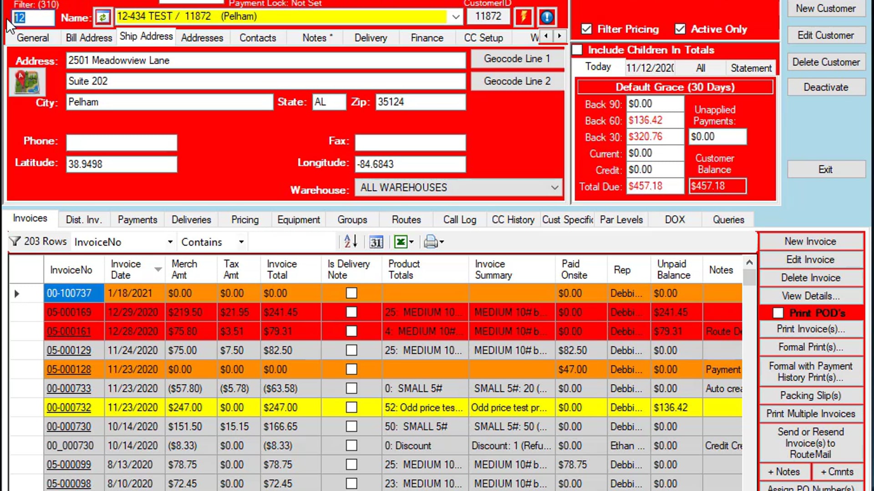Open the printer options dropdown arrow
This screenshot has width=874, height=491.
[442, 242]
